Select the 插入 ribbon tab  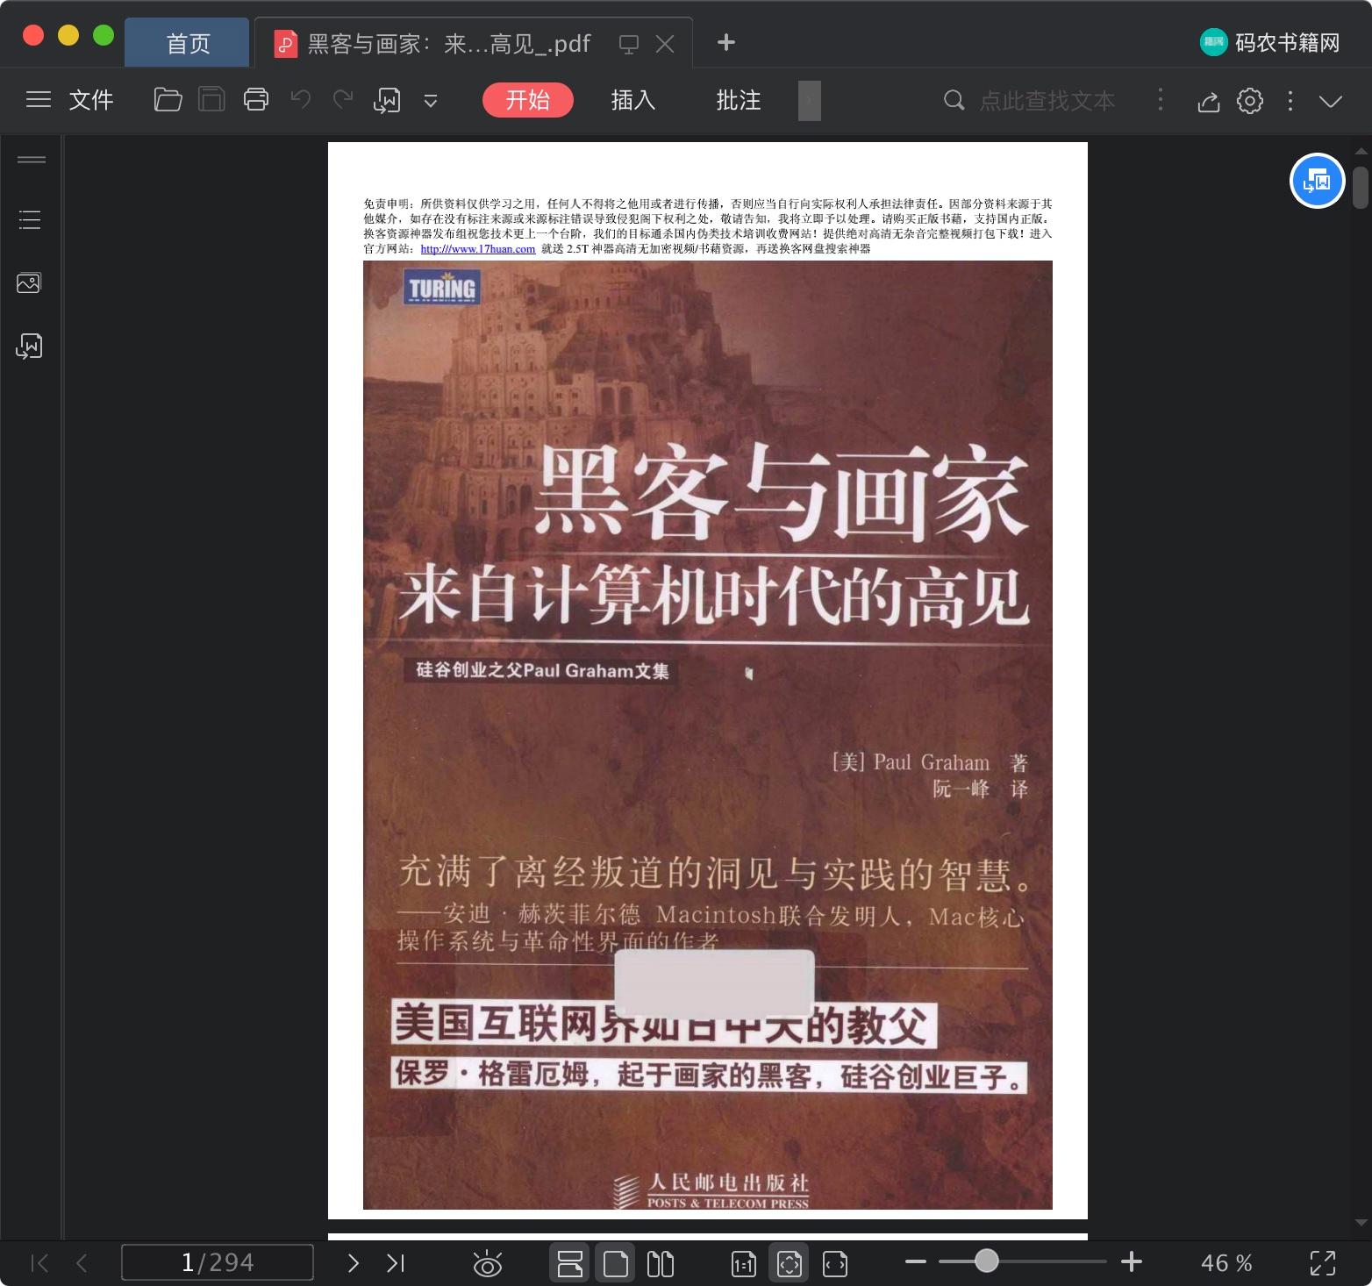pyautogui.click(x=633, y=100)
